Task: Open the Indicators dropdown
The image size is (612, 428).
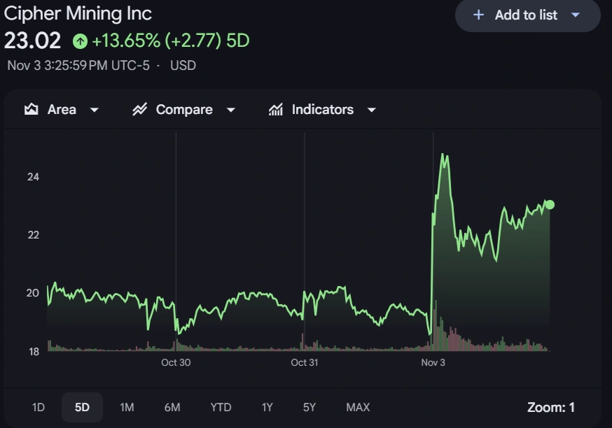Action: 372,110
